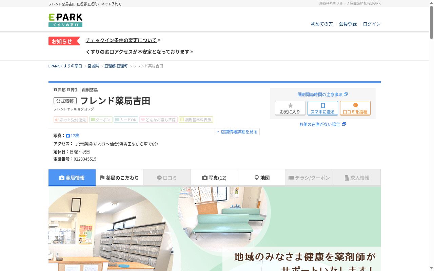The width and height of the screenshot is (434, 271).
Task: Click the お知らせ red label
Action: point(64,41)
